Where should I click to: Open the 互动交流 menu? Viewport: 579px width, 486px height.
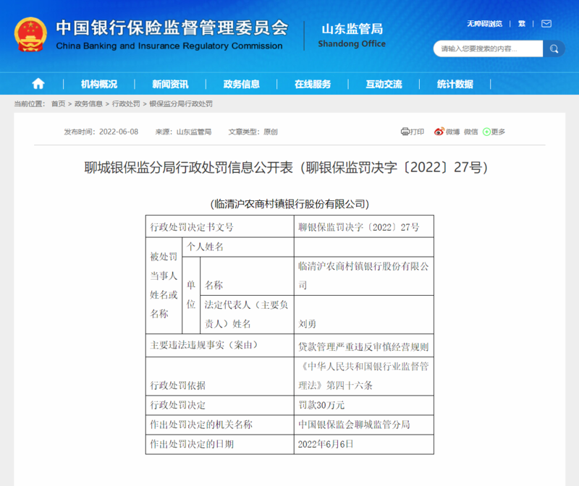pyautogui.click(x=384, y=84)
